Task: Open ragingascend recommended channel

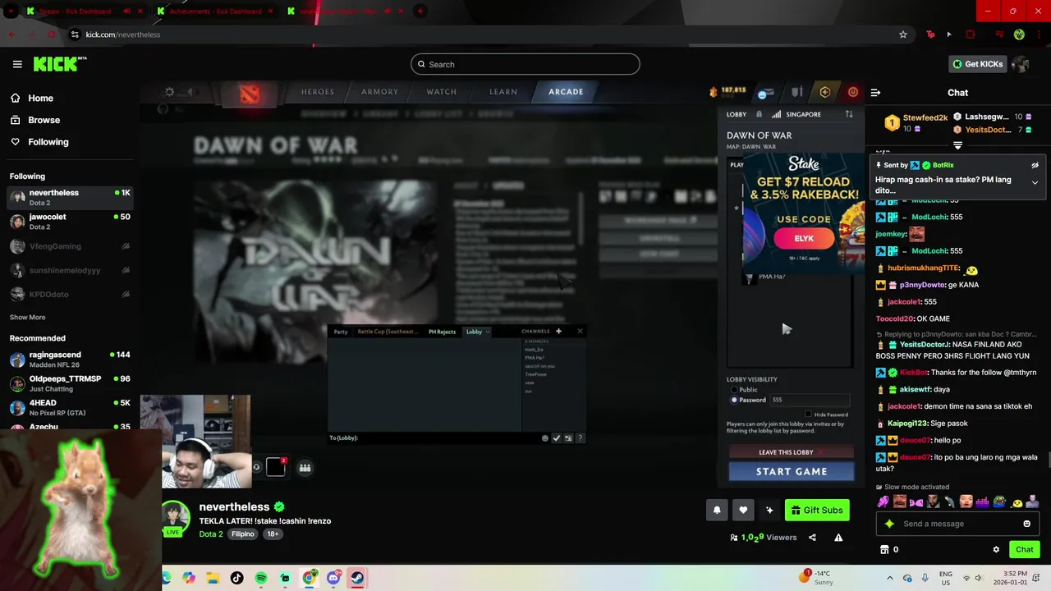Action: (x=70, y=360)
